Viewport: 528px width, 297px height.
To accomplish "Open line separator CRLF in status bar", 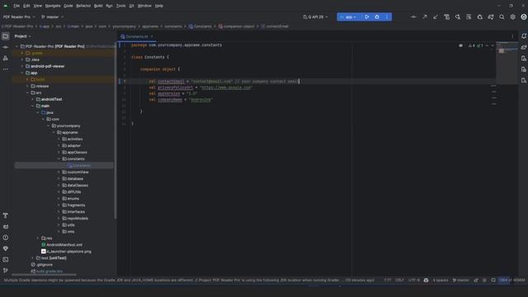I will [399, 280].
